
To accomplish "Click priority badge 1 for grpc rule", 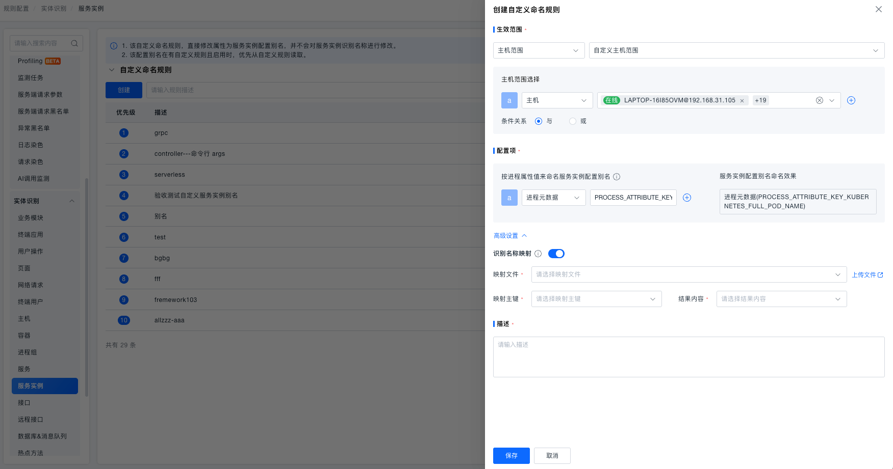I will click(x=123, y=133).
